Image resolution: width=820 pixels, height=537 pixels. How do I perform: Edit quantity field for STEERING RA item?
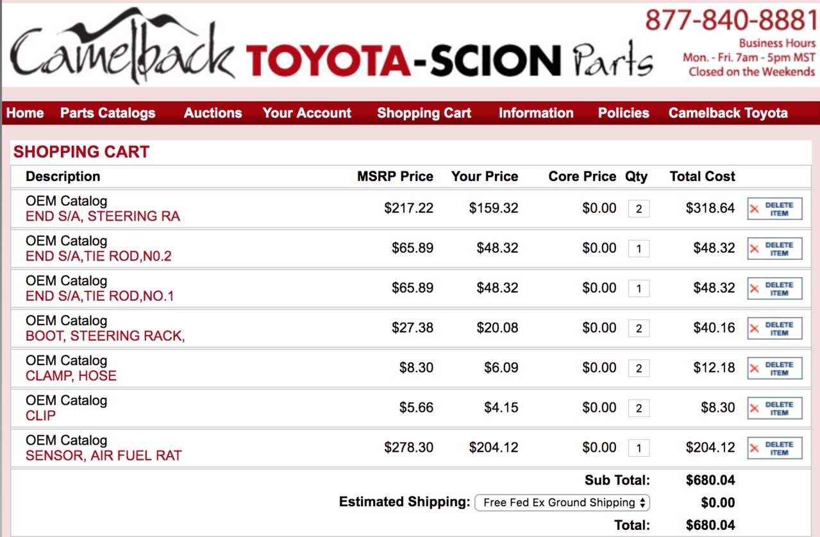[x=639, y=209]
